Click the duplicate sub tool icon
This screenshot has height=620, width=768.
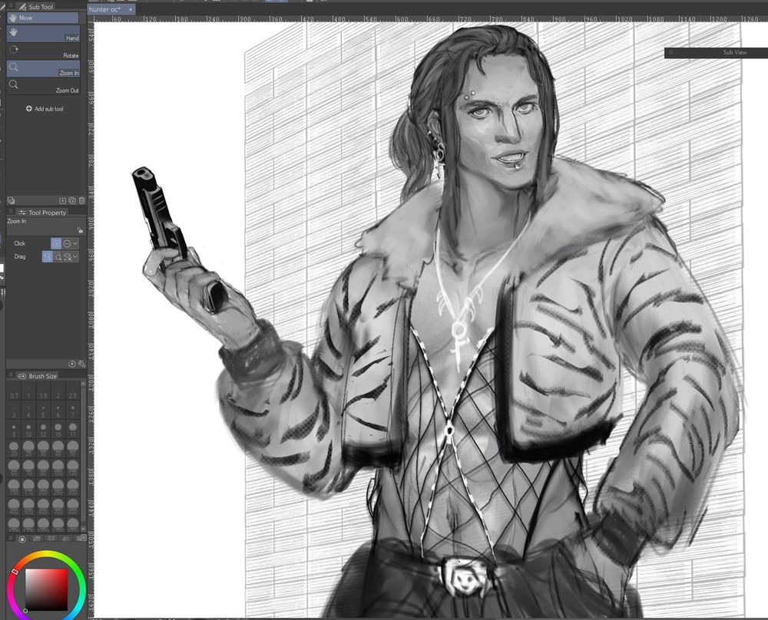[x=72, y=200]
